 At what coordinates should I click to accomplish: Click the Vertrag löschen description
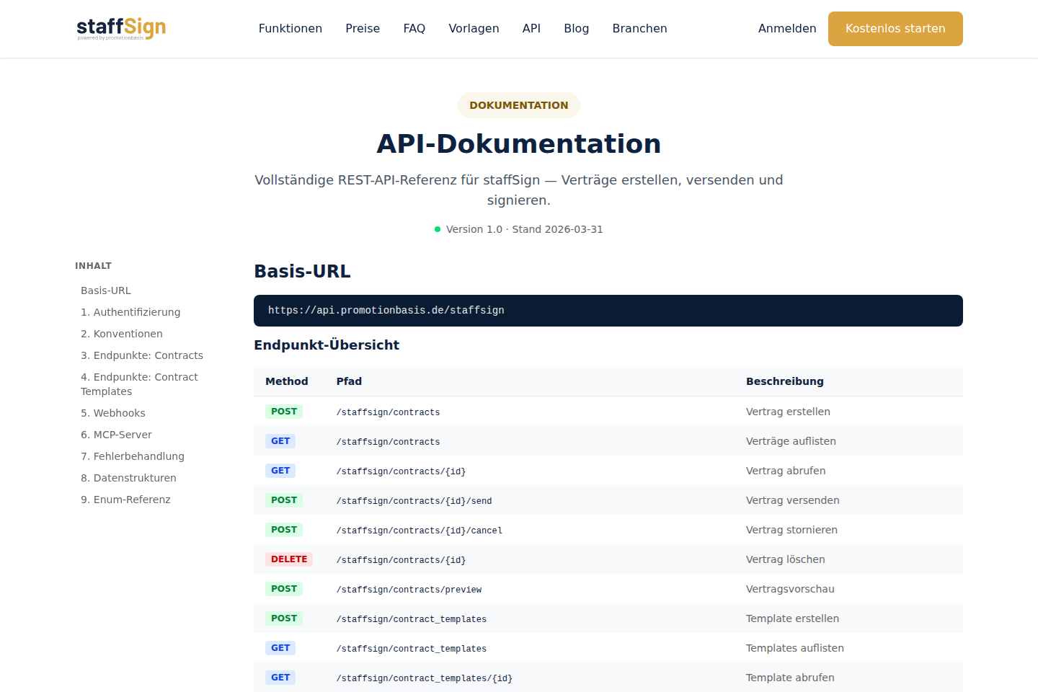click(x=786, y=559)
